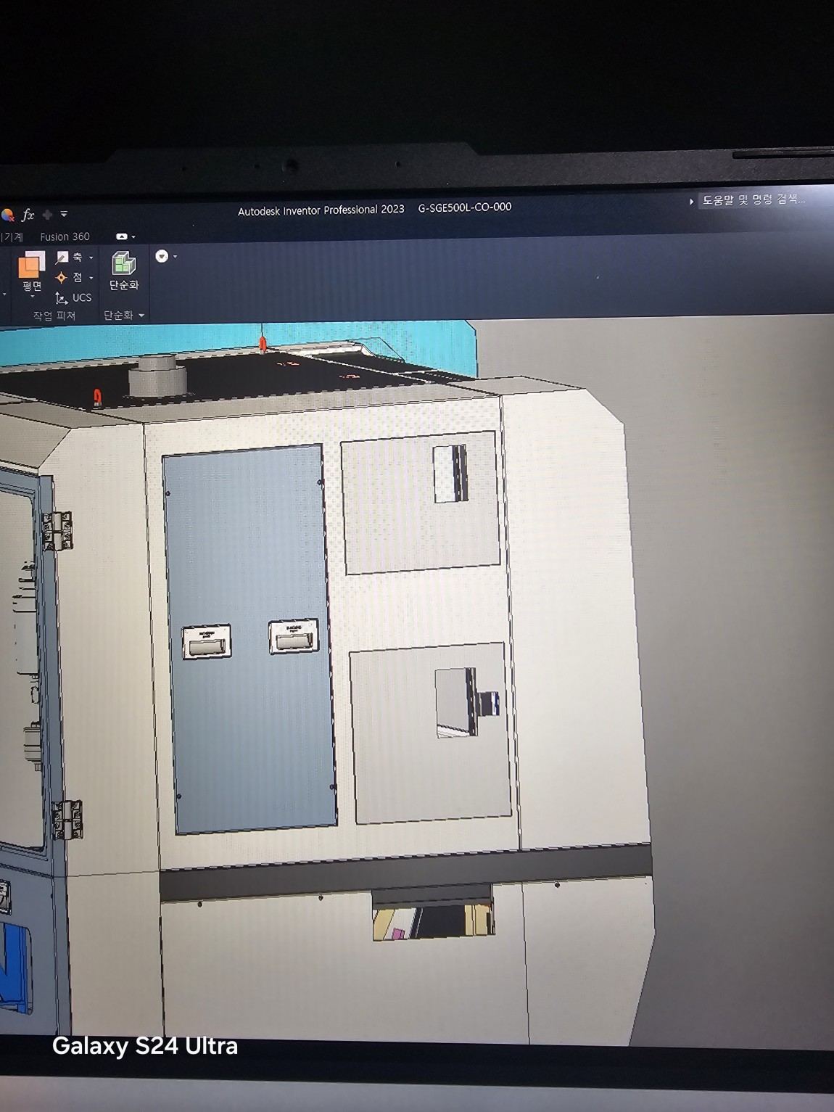Click the plus icon in quick access toolbar
The image size is (834, 1112).
point(48,215)
